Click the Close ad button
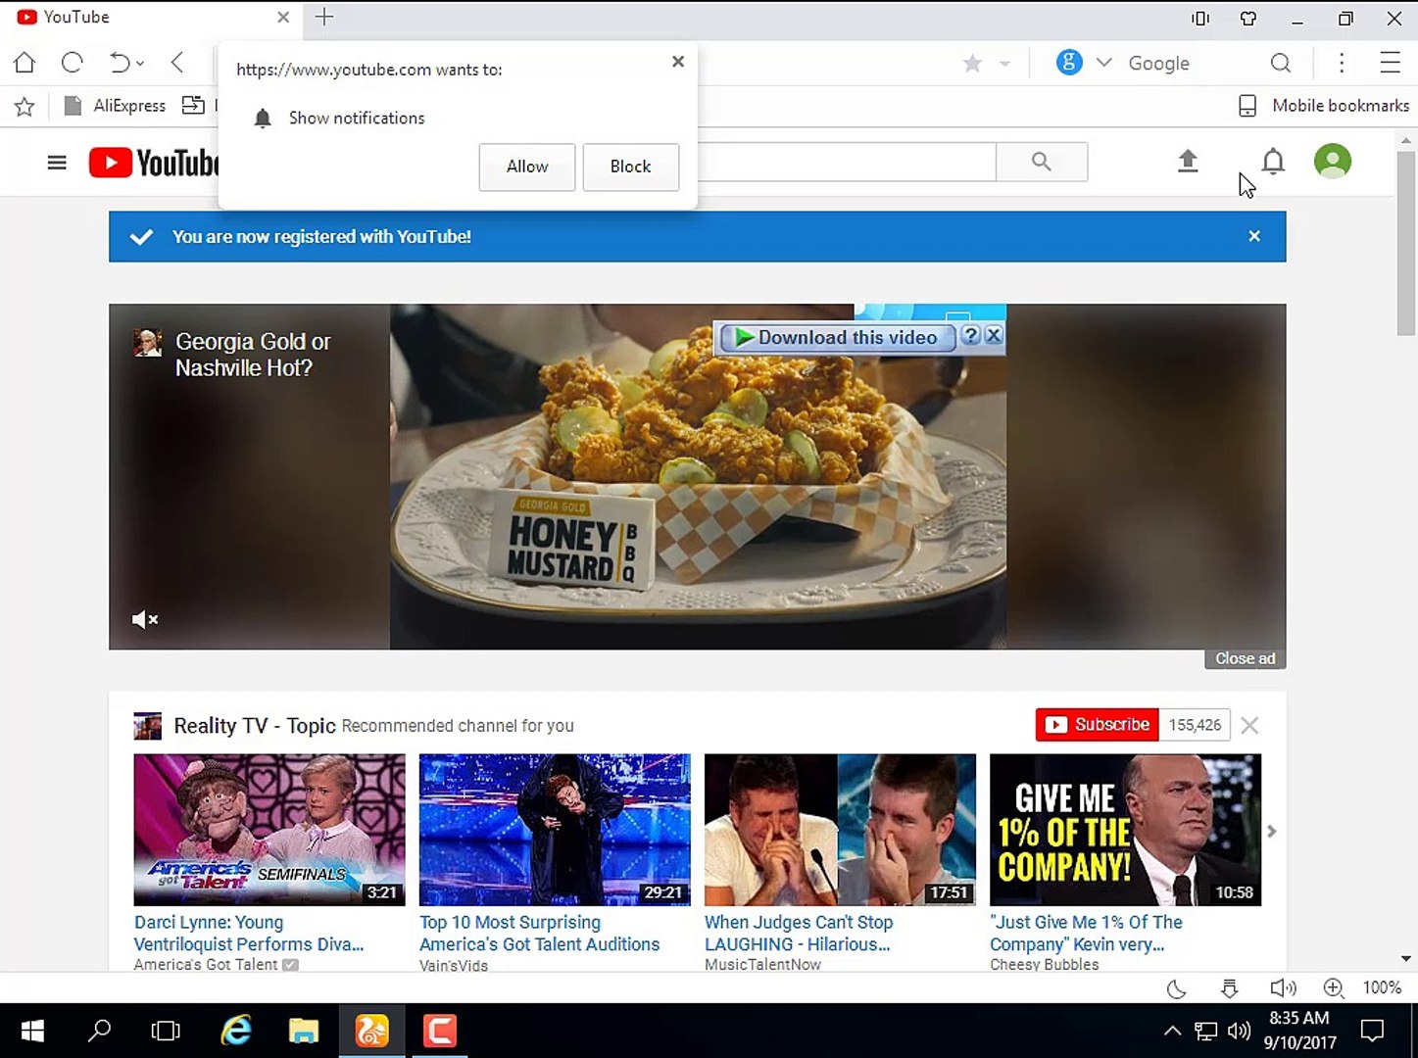The width and height of the screenshot is (1418, 1058). [x=1246, y=658]
